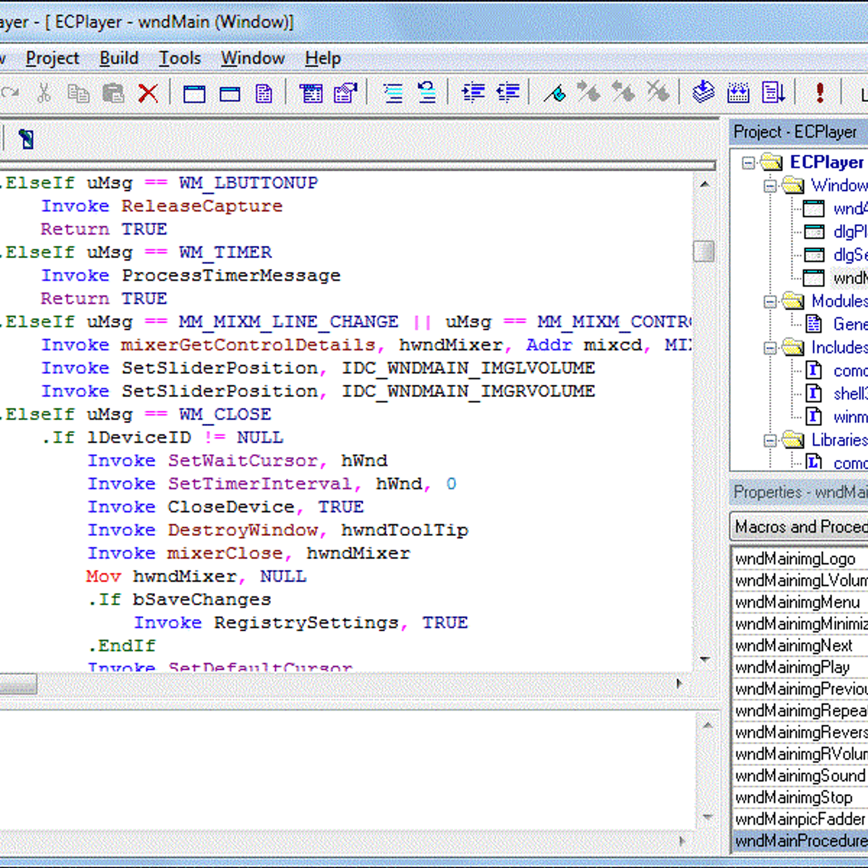
Task: Click the Next bookmark flag icon
Action: pos(589,91)
